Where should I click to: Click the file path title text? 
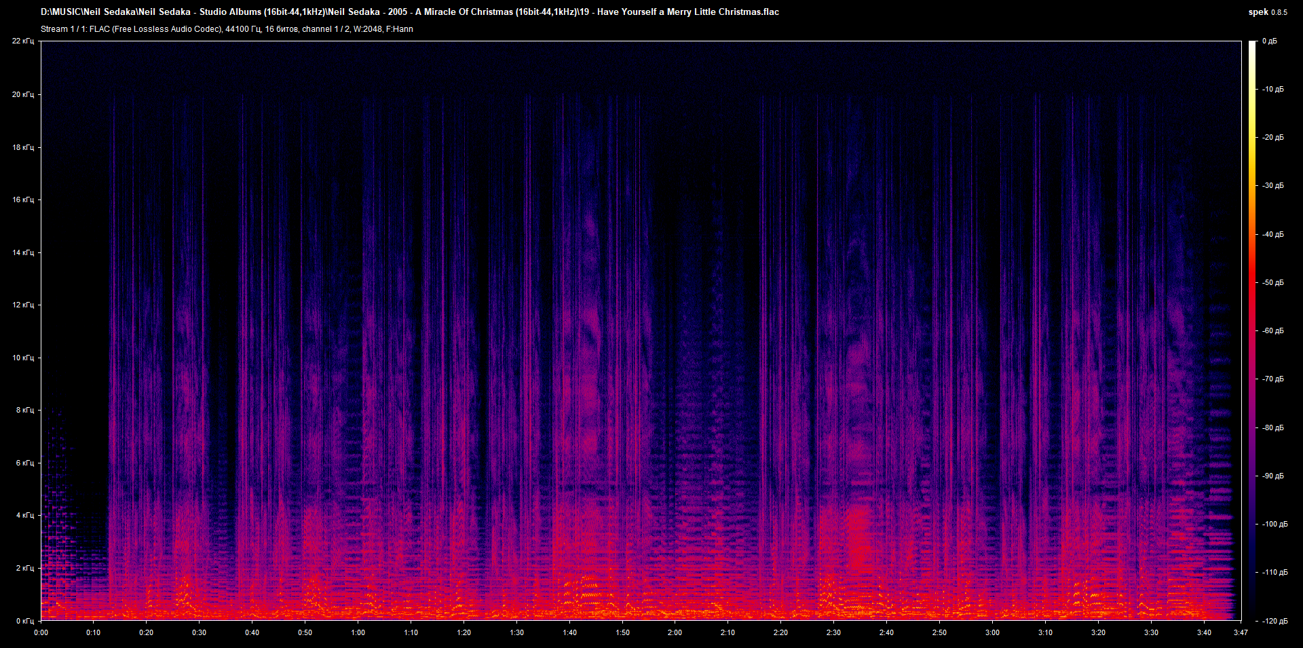click(x=410, y=12)
